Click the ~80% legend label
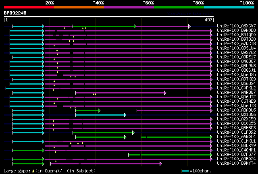 click(198, 3)
